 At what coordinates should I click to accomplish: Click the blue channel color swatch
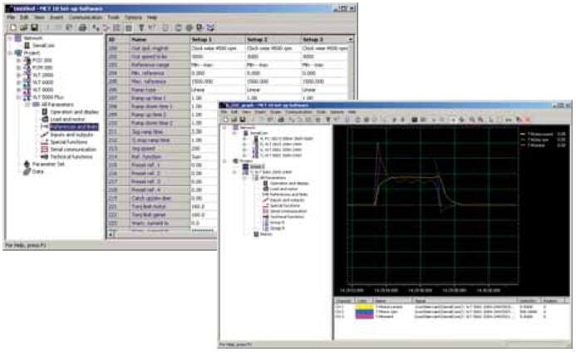364,311
